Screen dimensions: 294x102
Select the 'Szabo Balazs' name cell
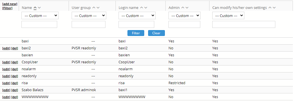pos(33,90)
